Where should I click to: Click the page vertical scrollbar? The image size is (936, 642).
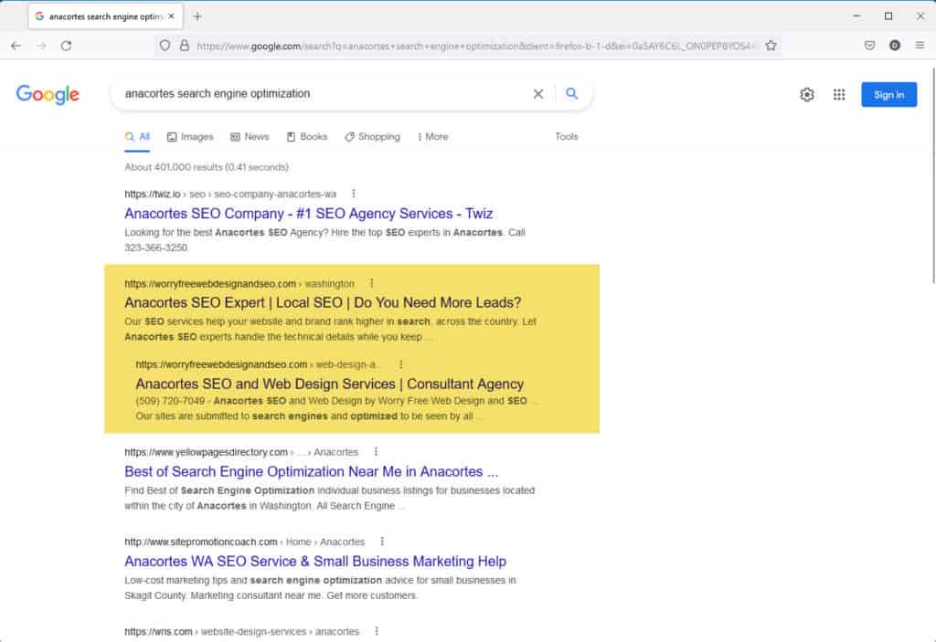pyautogui.click(x=932, y=176)
